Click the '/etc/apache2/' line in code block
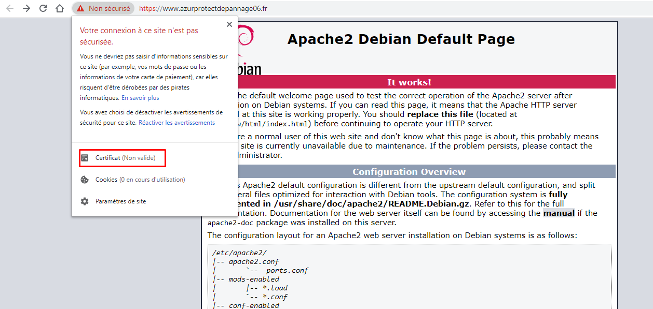Viewport: 653px width, 309px height. click(x=239, y=253)
